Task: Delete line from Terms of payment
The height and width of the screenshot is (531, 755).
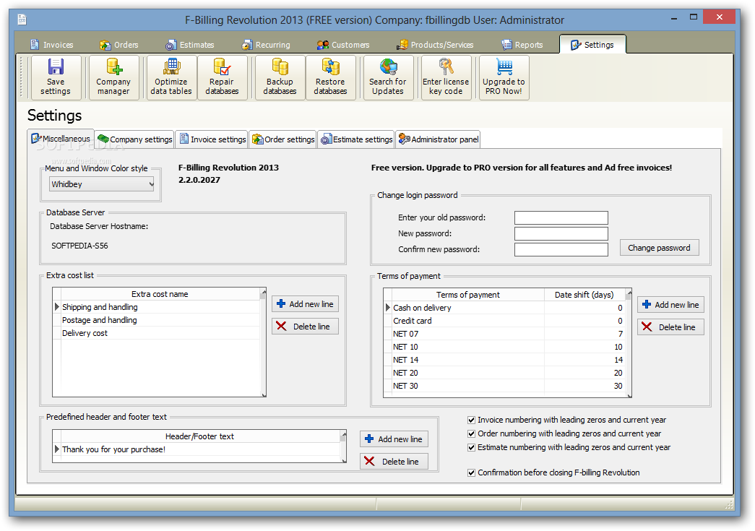Action: click(670, 327)
